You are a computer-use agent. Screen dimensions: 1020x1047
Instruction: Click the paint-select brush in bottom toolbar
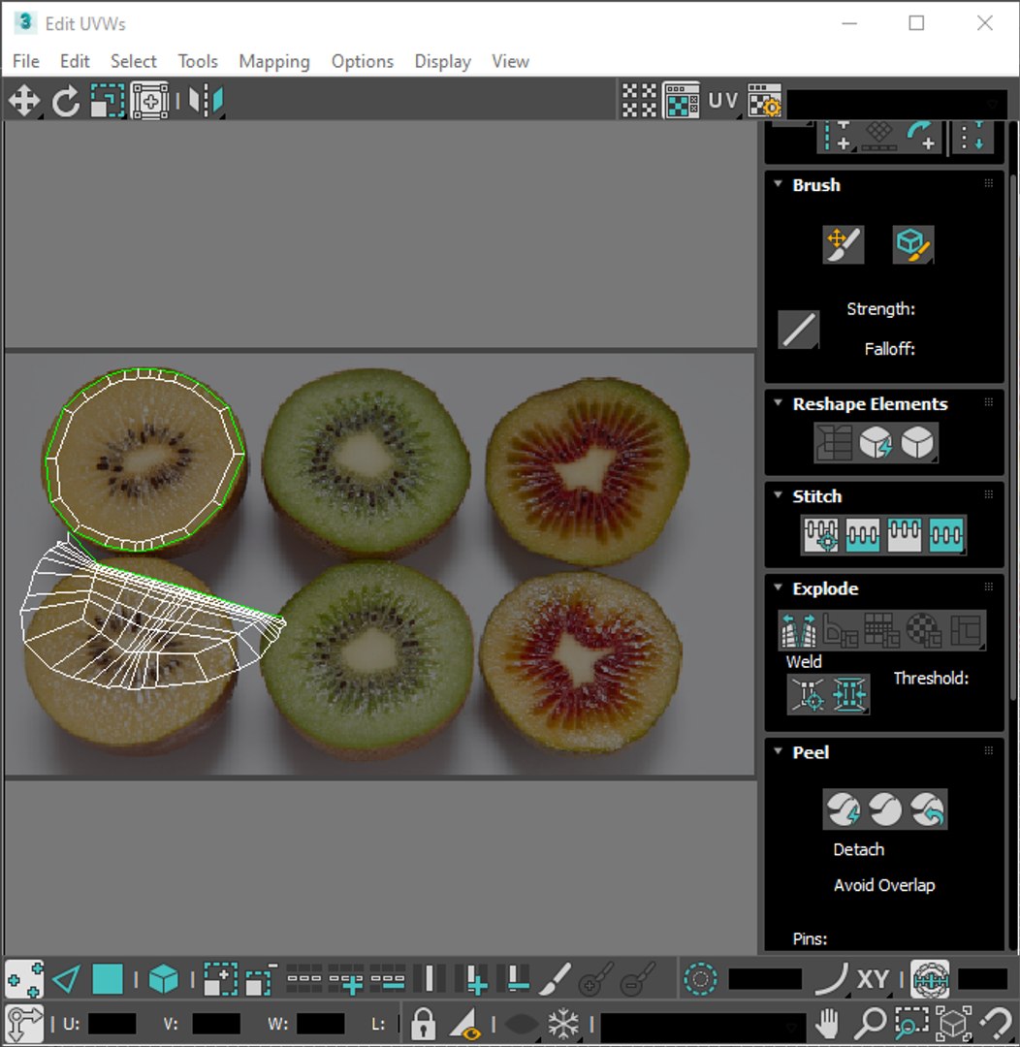coord(555,980)
